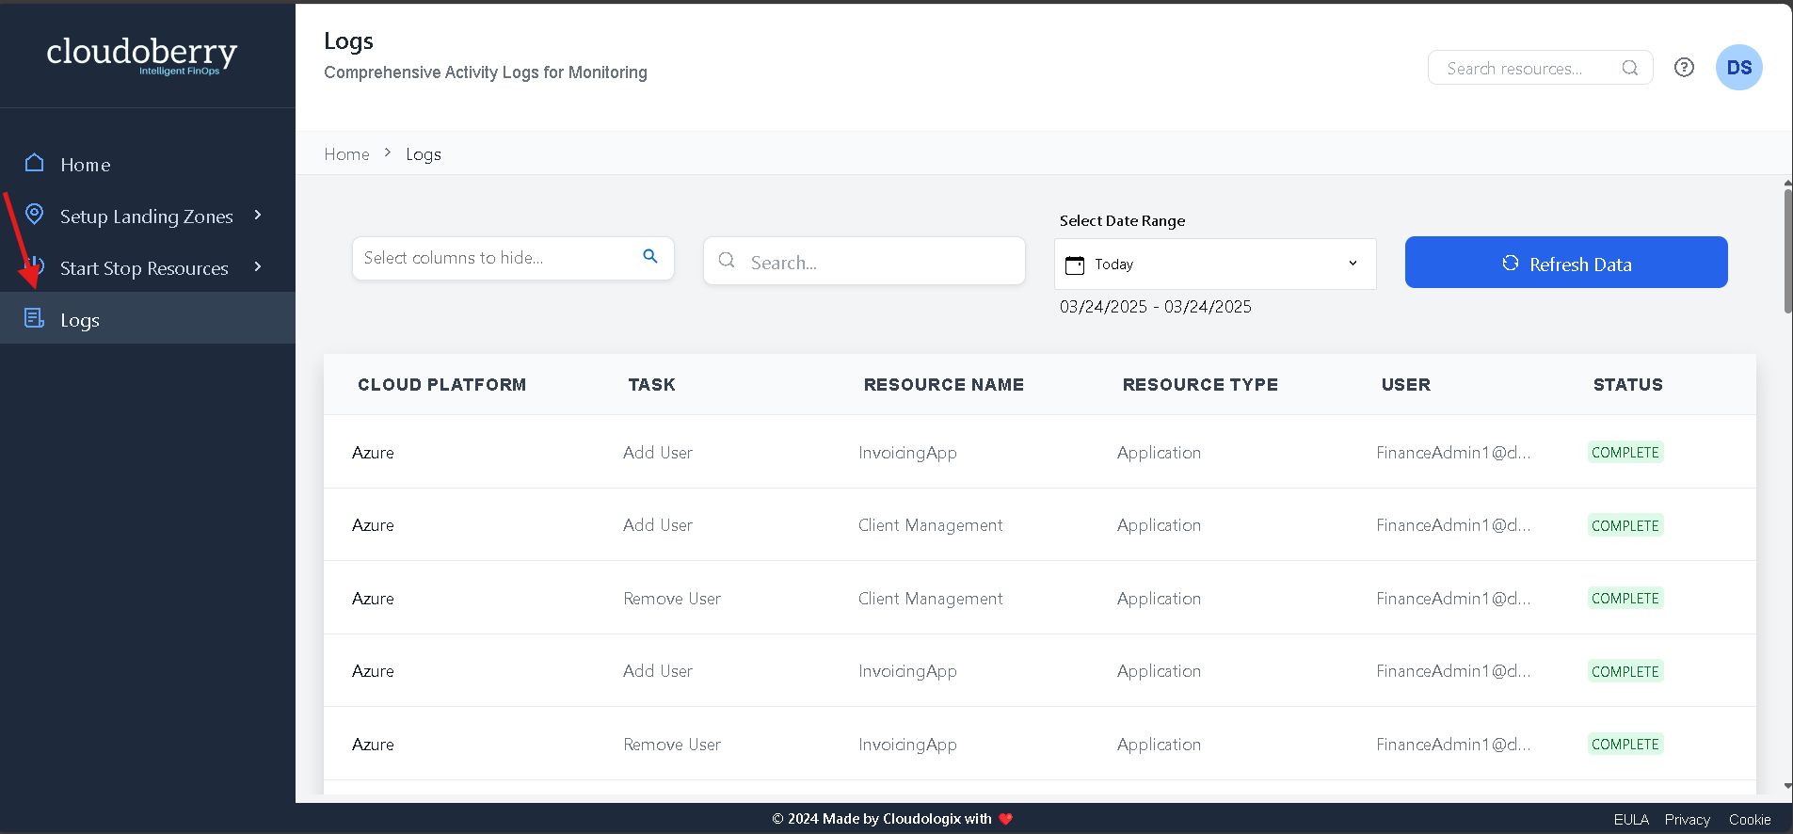Open the help question mark icon
The height and width of the screenshot is (834, 1793).
coord(1684,68)
